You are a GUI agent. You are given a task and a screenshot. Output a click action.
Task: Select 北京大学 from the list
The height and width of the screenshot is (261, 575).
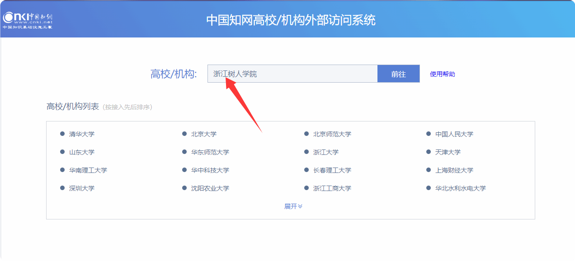[203, 134]
